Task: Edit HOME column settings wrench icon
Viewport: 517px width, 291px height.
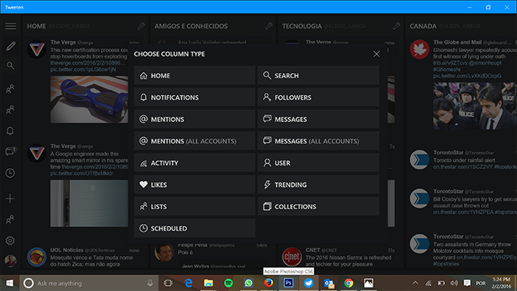Action: click(141, 26)
